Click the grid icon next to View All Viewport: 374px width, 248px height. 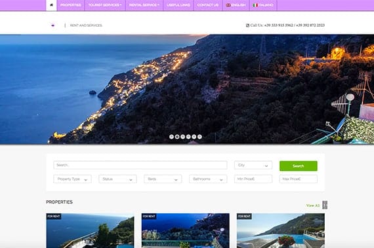325,205
